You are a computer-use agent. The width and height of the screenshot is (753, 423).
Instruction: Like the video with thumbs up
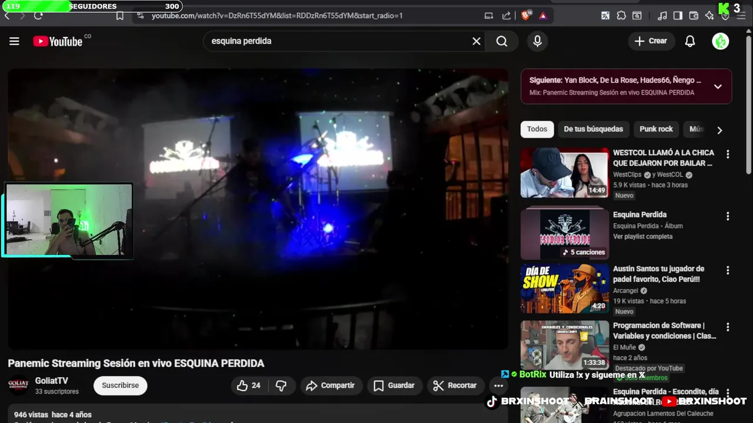point(249,385)
